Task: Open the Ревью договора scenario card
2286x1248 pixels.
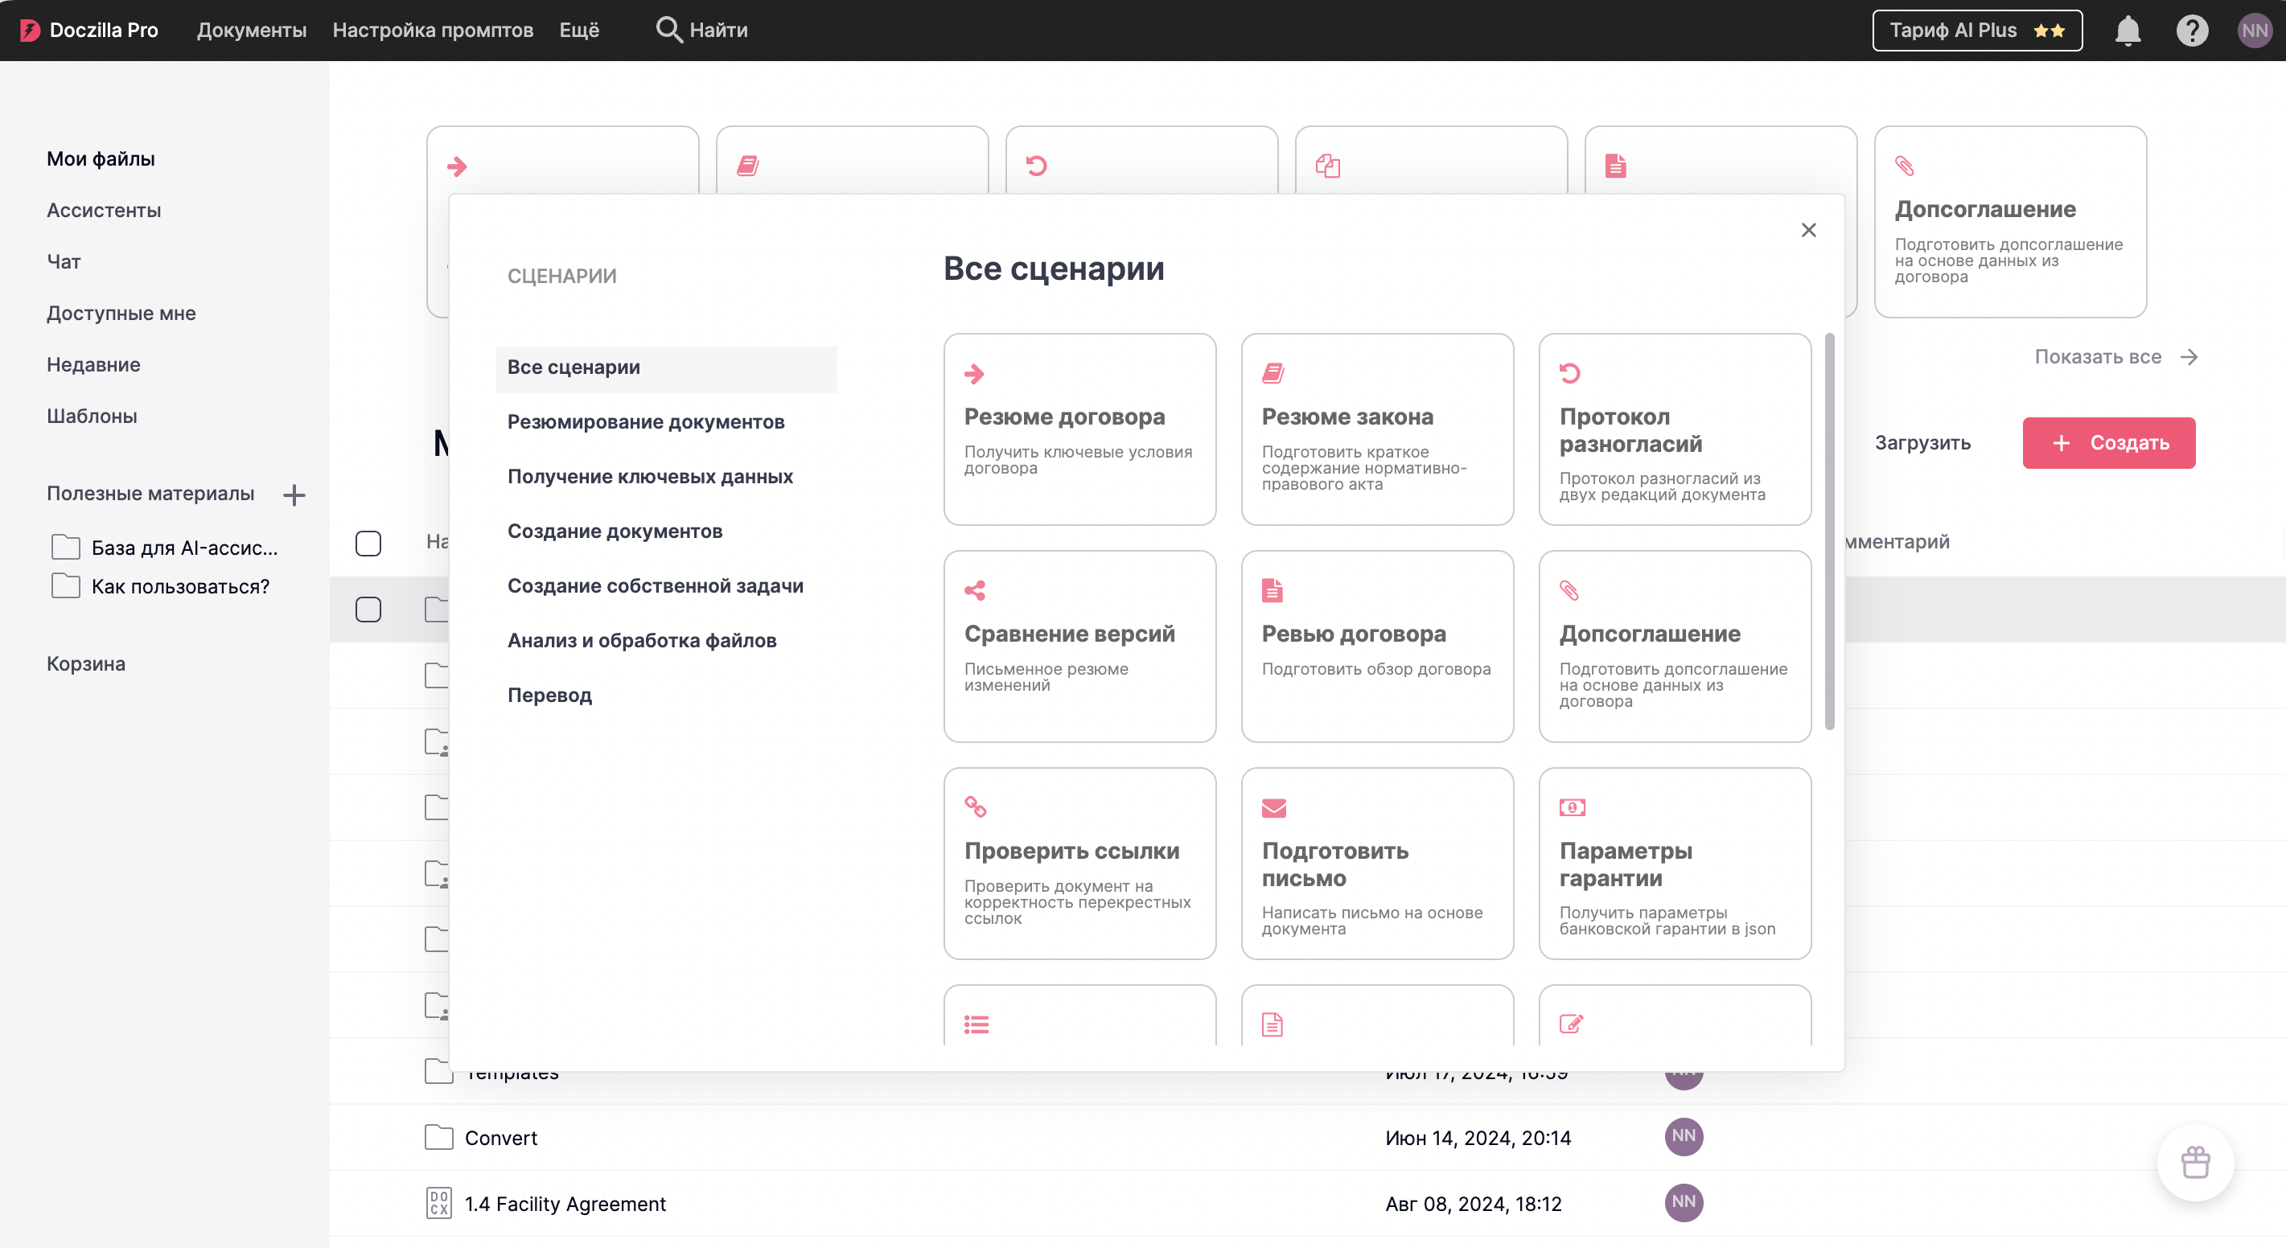Action: pos(1377,647)
